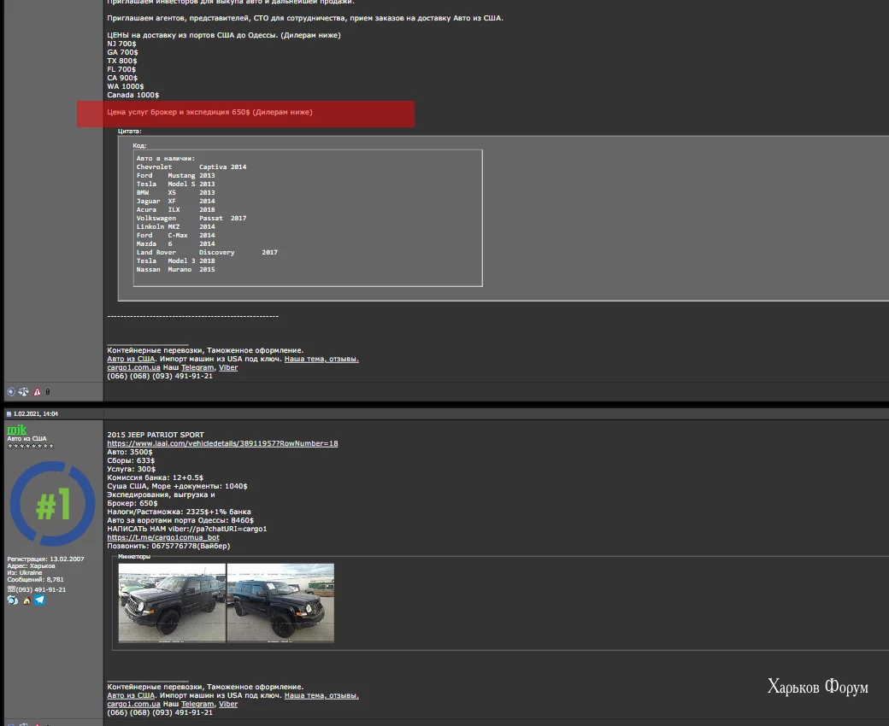889x726 pixels.
Task: Click the Nassan Murano 2015 code row
Action: click(176, 270)
